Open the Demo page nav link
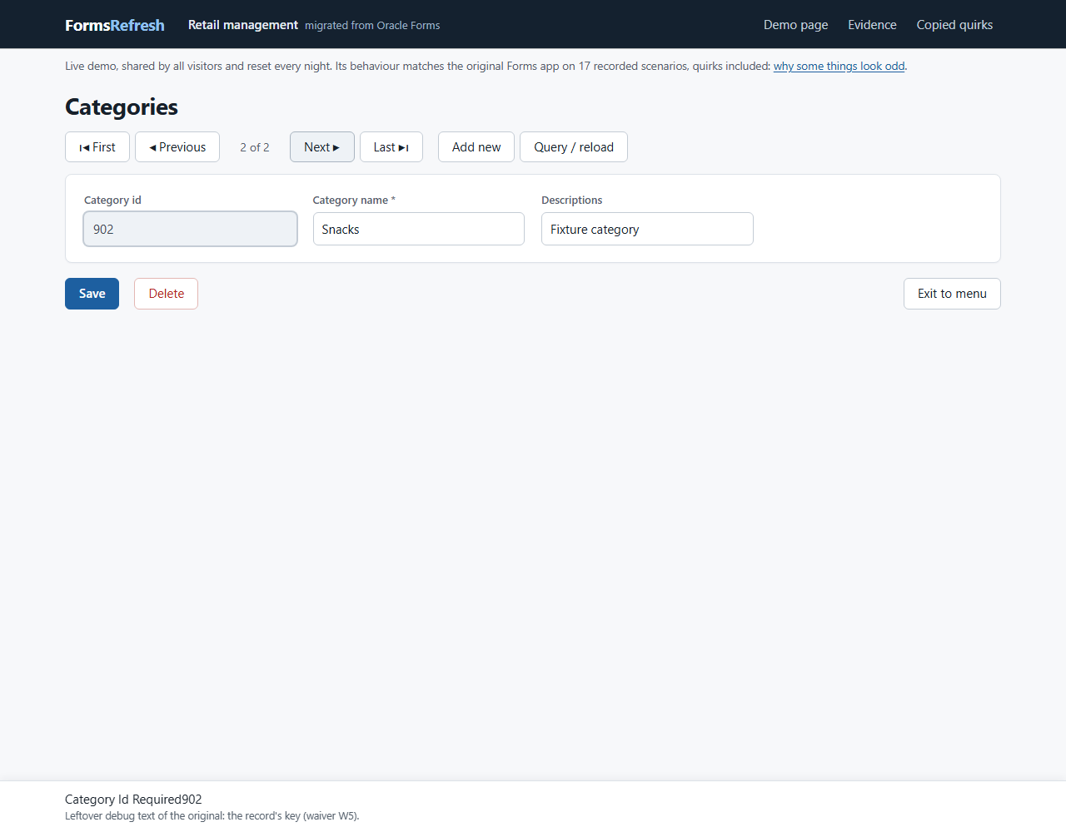 click(796, 25)
